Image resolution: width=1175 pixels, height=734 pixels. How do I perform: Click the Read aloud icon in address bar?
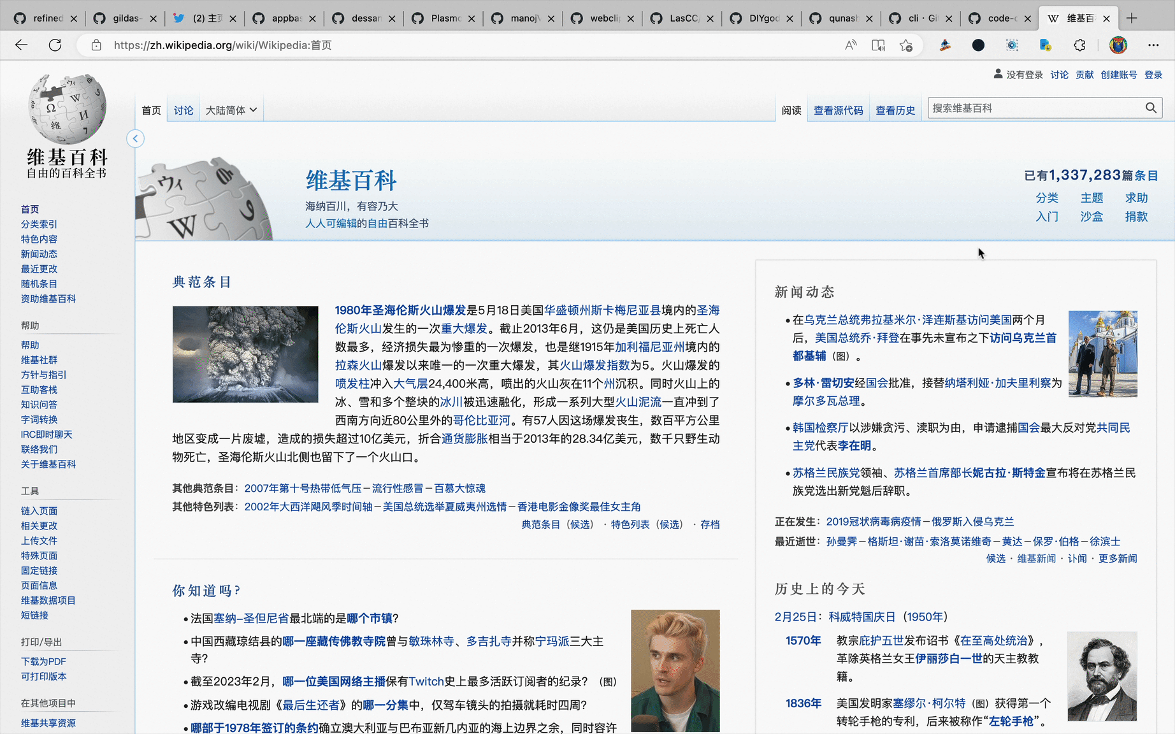pos(851,45)
